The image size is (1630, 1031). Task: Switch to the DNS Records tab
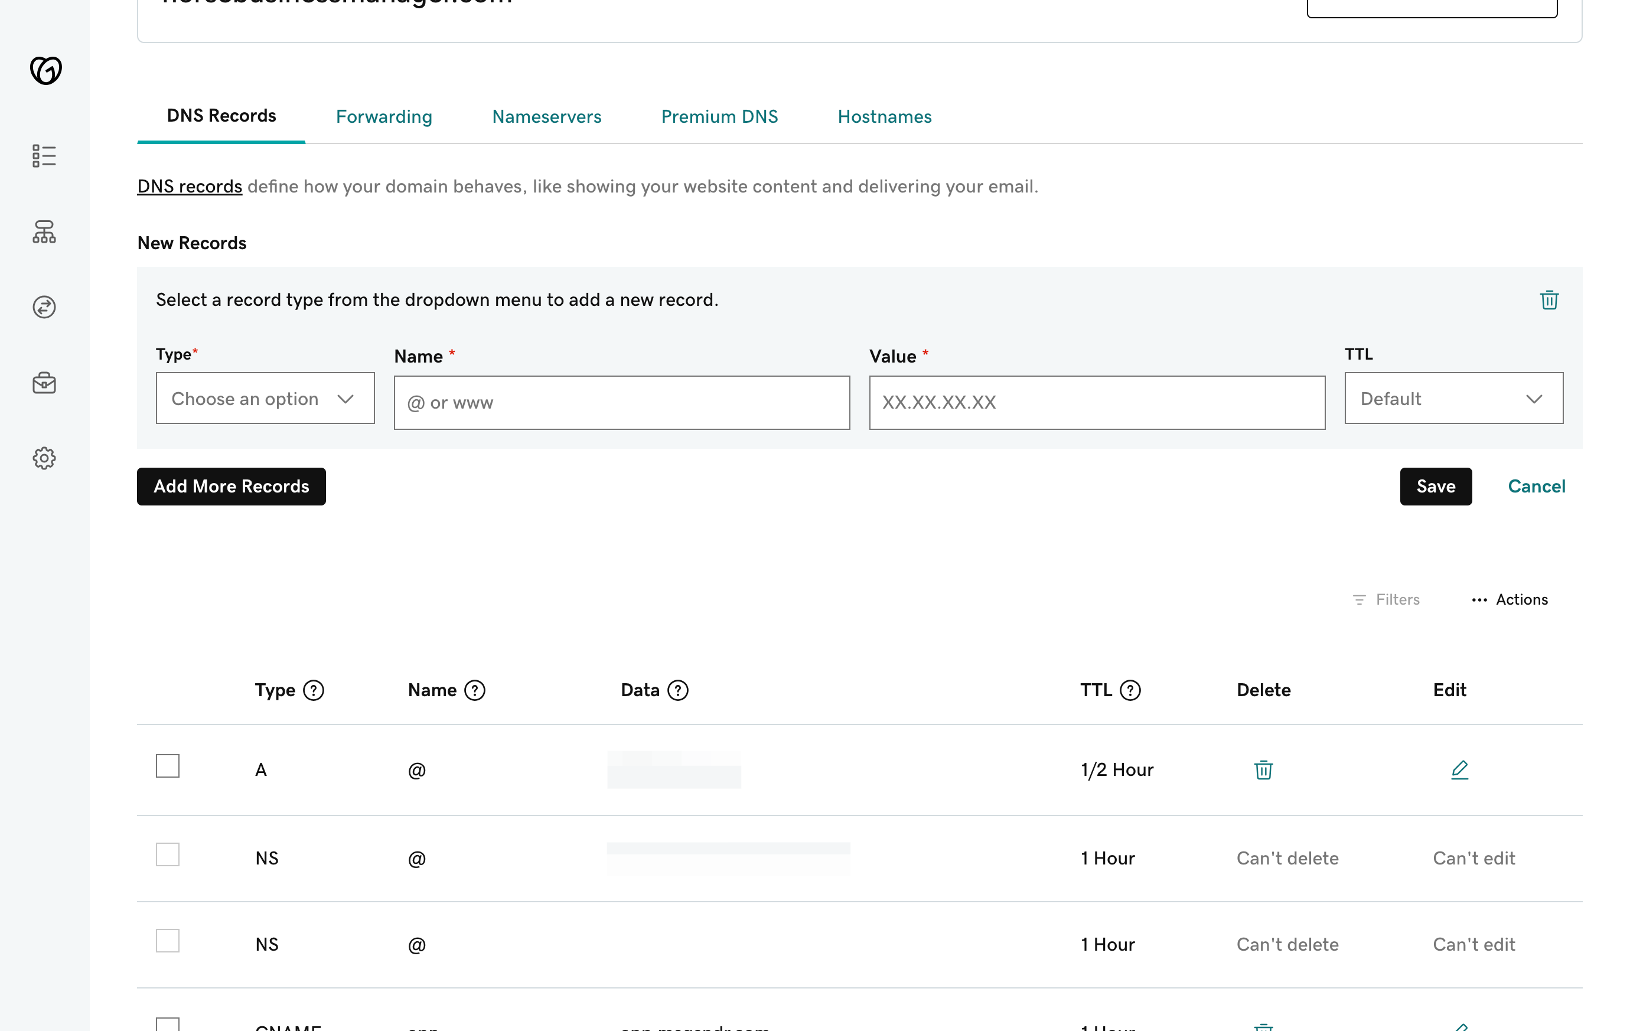pos(221,116)
